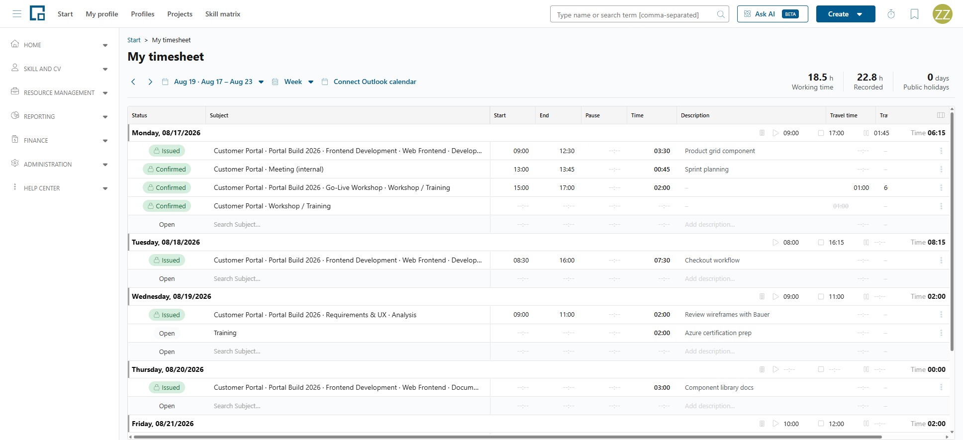The image size is (963, 440).
Task: Click the search magnifier icon
Action: coord(720,14)
